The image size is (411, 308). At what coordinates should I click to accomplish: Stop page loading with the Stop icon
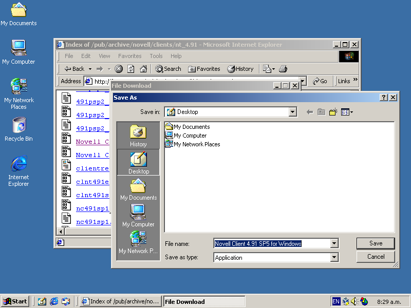[x=119, y=69]
